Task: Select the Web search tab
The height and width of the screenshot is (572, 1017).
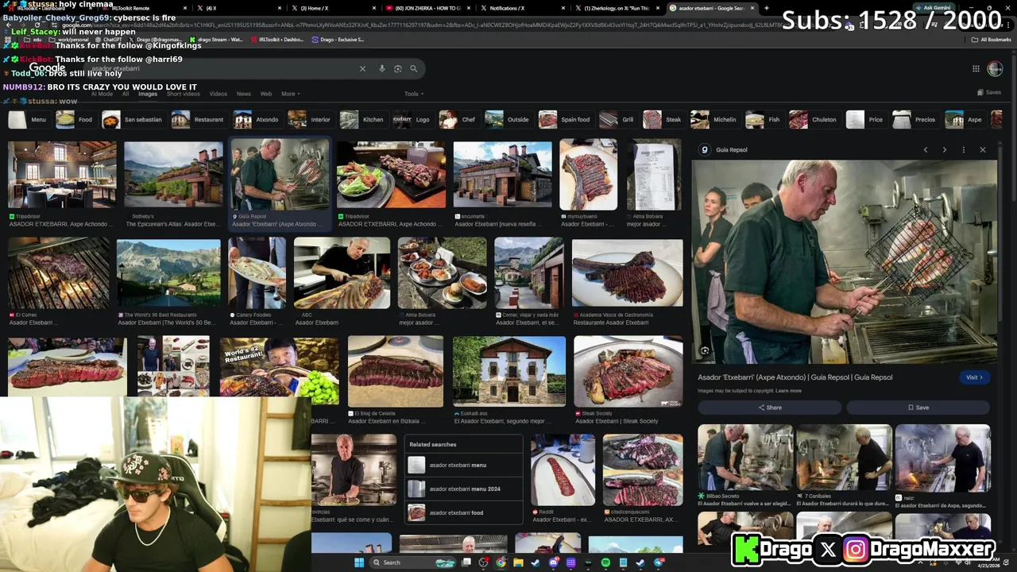Action: (266, 94)
